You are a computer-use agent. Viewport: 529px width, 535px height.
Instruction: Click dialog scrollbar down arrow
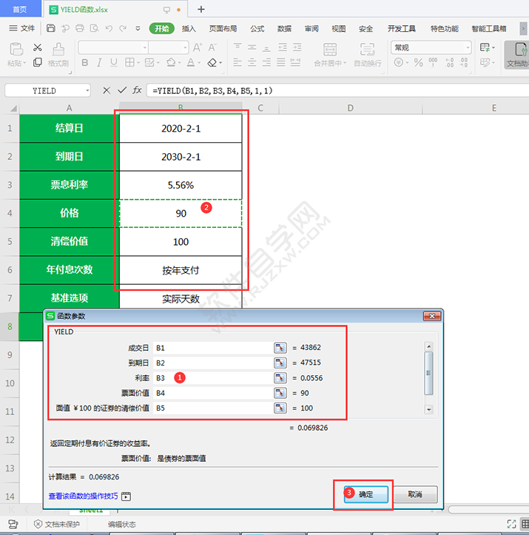point(428,409)
